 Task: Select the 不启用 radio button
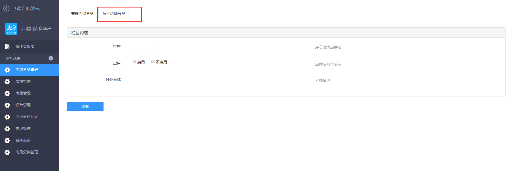[153, 62]
